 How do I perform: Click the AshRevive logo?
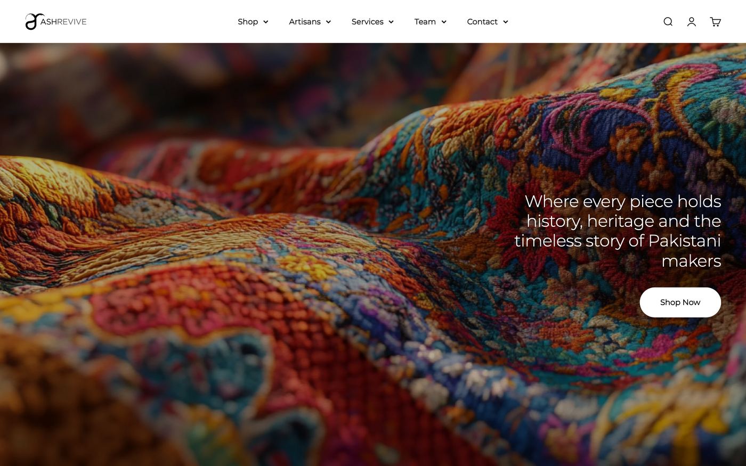(x=56, y=22)
